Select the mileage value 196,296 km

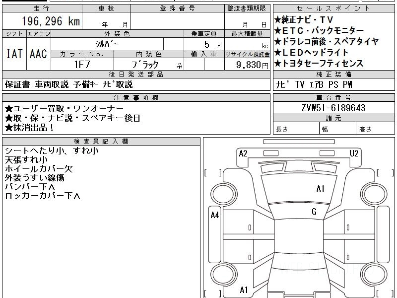51,21
